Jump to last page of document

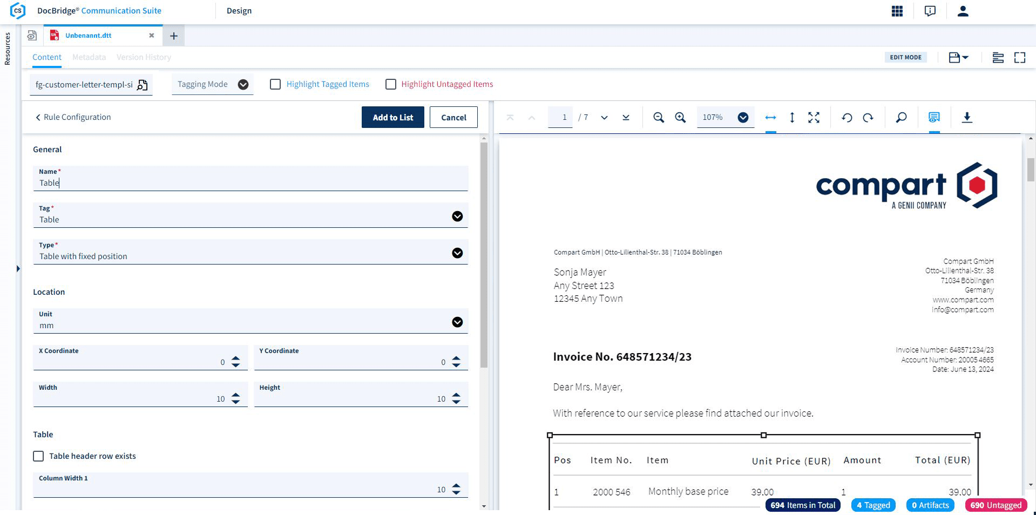click(626, 118)
